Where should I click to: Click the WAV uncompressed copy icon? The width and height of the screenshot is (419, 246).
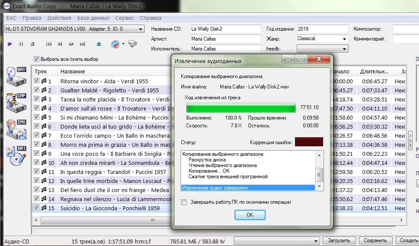pos(16,76)
